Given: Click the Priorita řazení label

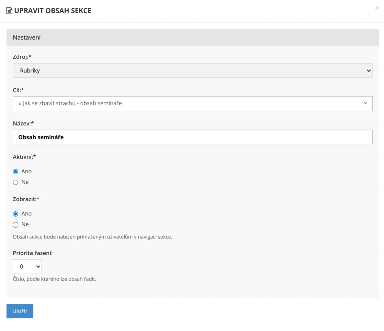Looking at the screenshot, I should pyautogui.click(x=33, y=253).
